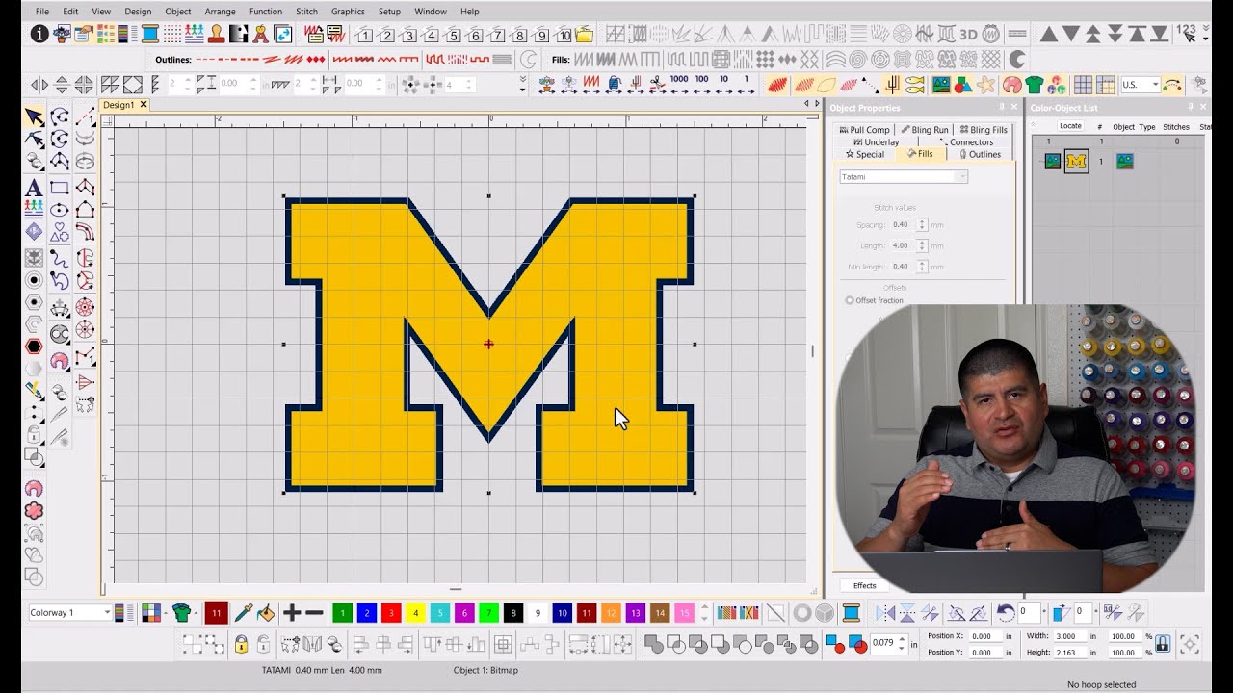The image size is (1233, 693).
Task: Click the Stitches column header
Action: pos(1176,127)
